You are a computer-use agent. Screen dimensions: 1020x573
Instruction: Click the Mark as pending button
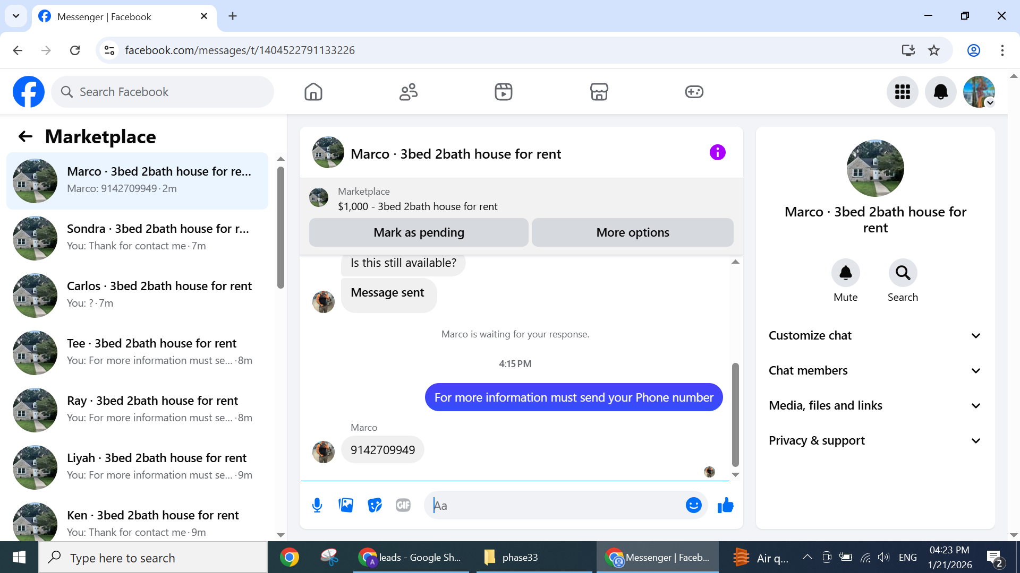pos(419,232)
